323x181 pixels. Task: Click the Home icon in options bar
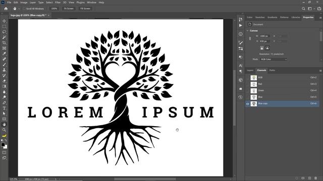pos(6,9)
